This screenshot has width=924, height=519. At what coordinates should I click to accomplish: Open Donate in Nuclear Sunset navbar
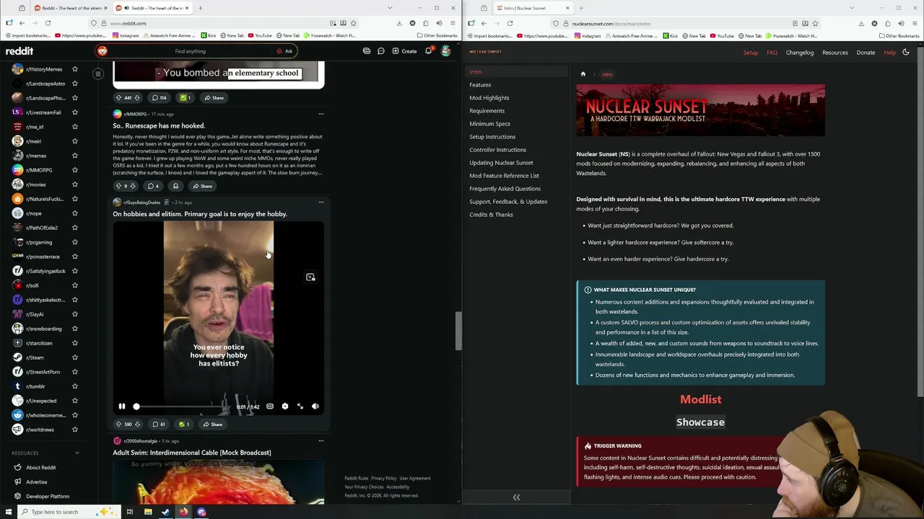[x=866, y=53]
